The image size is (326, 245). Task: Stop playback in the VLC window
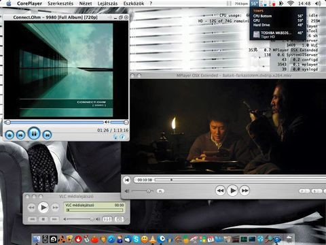[x=43, y=219]
